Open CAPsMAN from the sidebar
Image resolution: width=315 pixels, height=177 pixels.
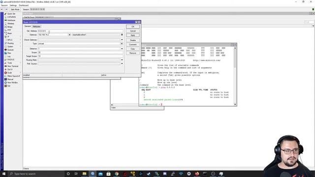click(x=11, y=17)
